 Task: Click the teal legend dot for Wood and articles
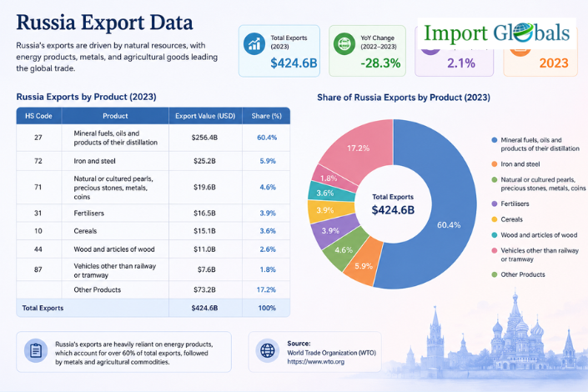(x=495, y=235)
